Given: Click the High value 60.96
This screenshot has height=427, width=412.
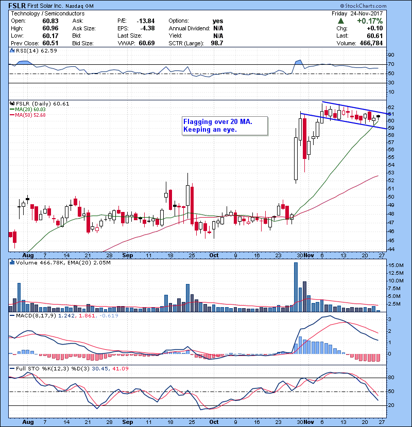Looking at the screenshot, I should click(50, 28).
